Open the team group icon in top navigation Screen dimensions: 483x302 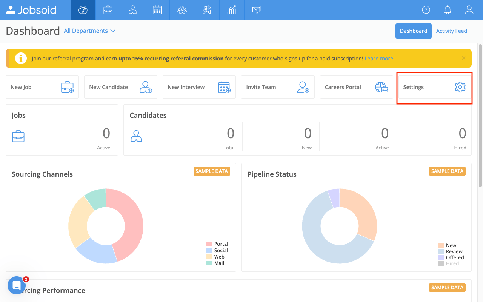(182, 10)
